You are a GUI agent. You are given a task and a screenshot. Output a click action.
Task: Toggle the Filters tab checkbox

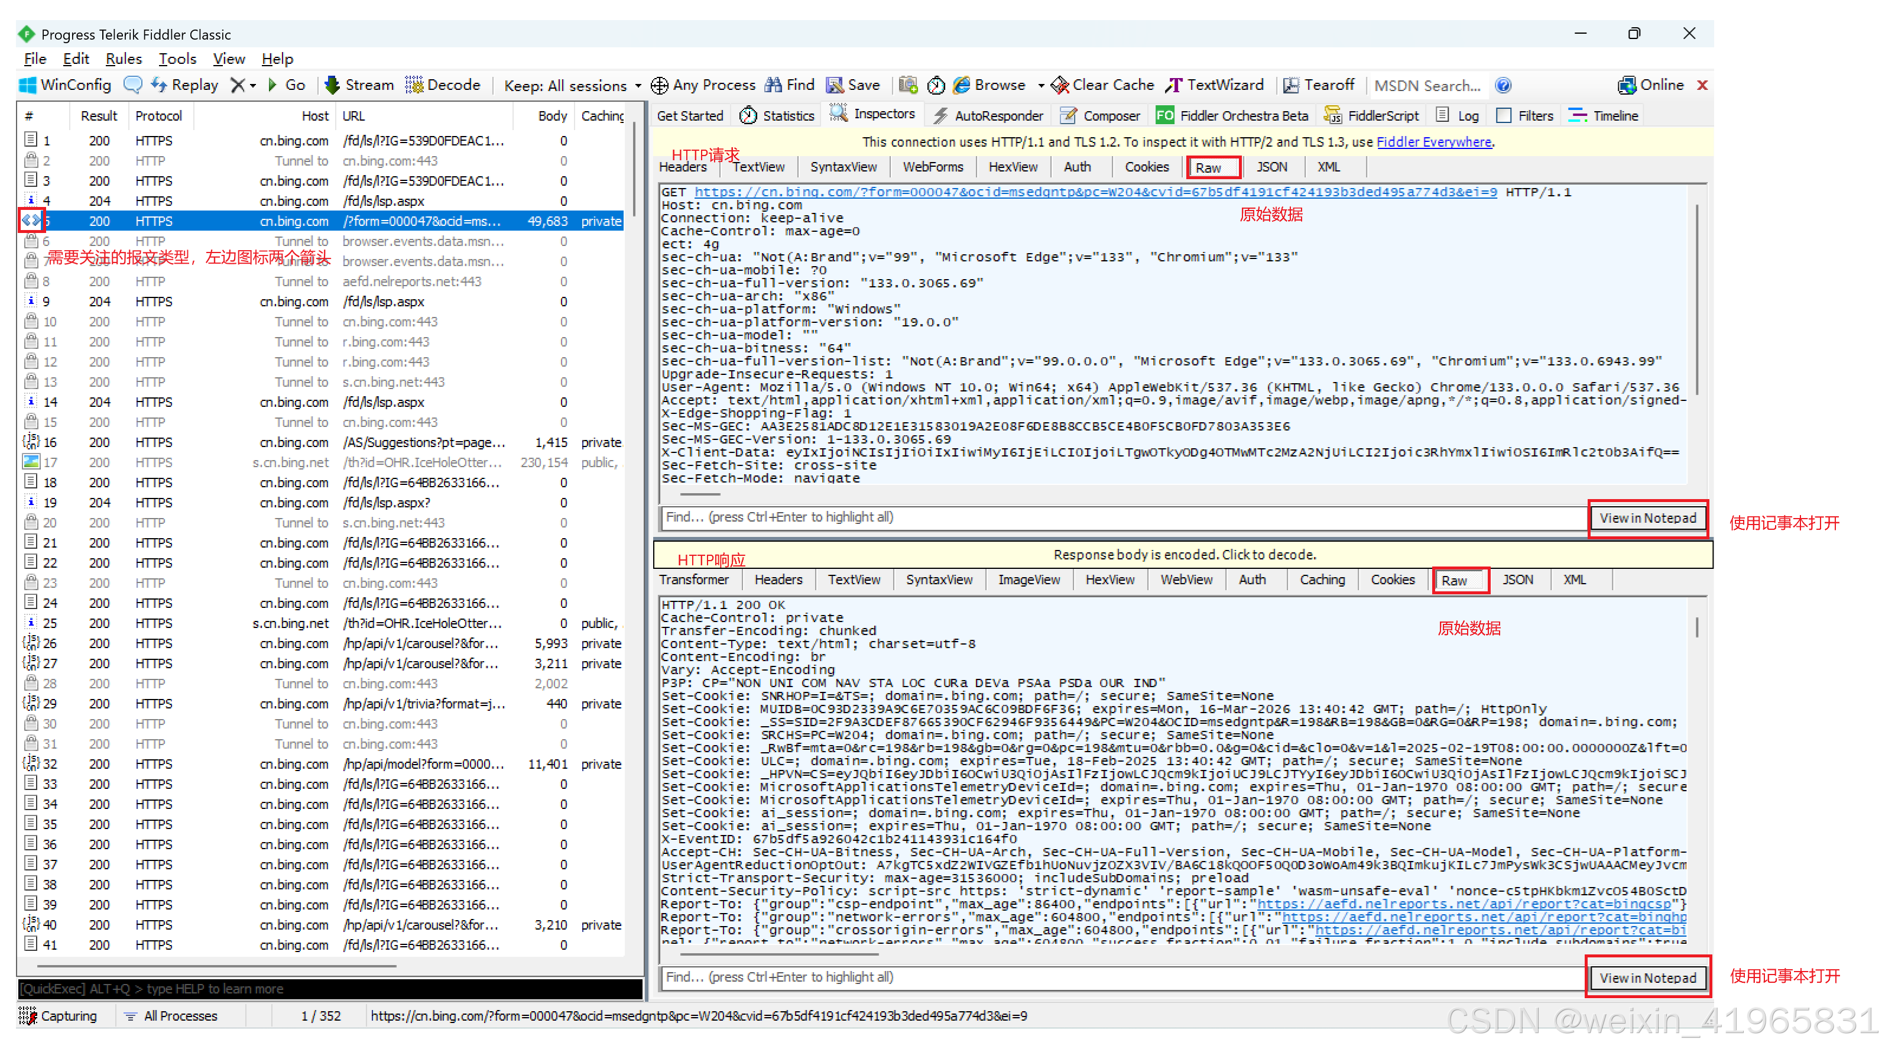pos(1504,115)
